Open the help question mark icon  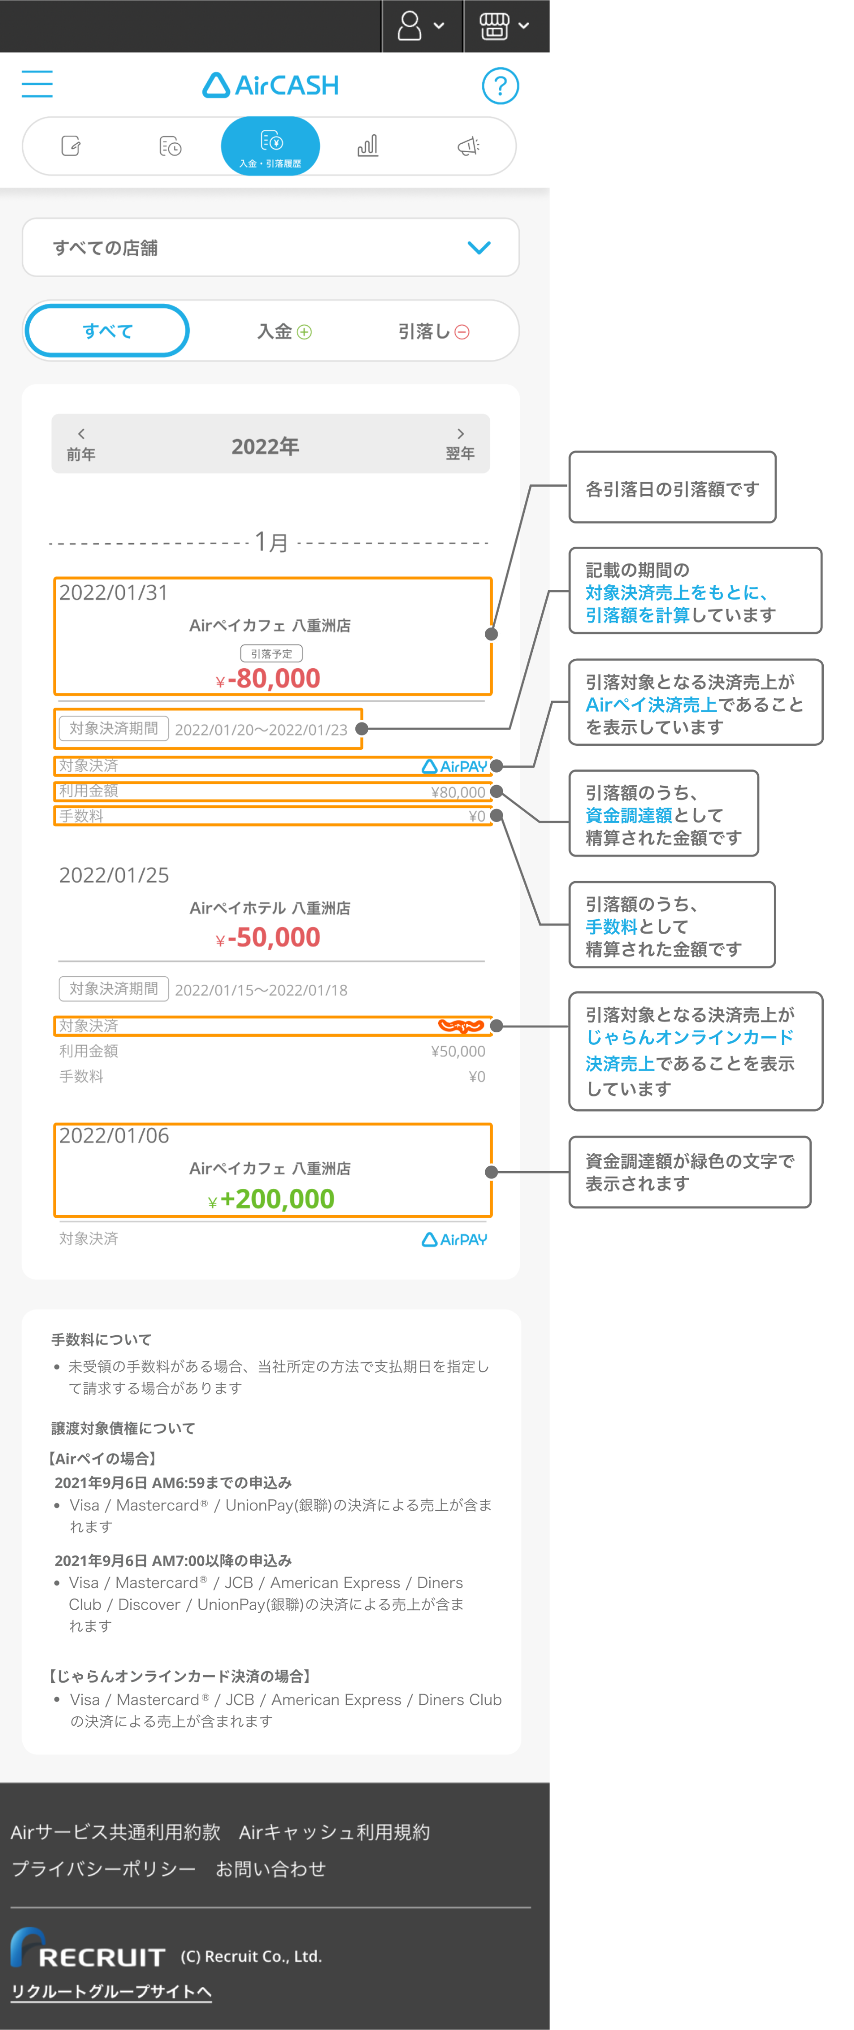click(500, 85)
